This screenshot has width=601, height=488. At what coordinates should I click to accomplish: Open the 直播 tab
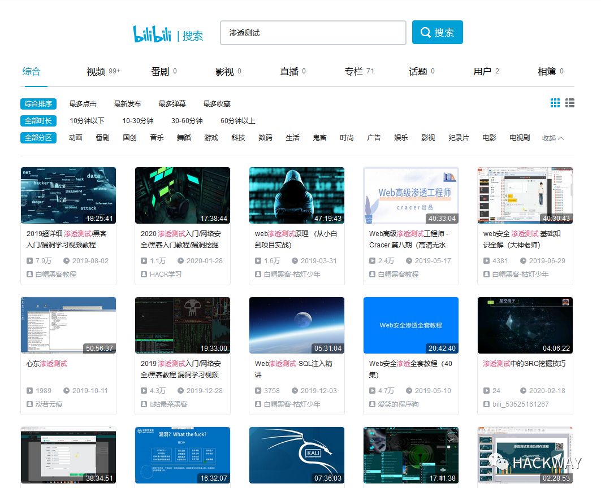click(x=292, y=71)
